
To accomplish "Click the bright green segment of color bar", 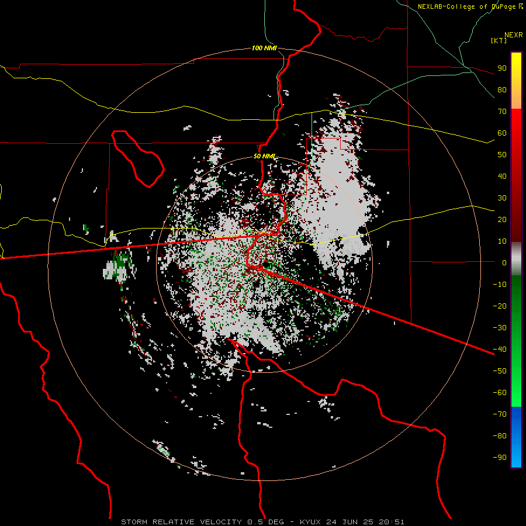I will [516, 386].
